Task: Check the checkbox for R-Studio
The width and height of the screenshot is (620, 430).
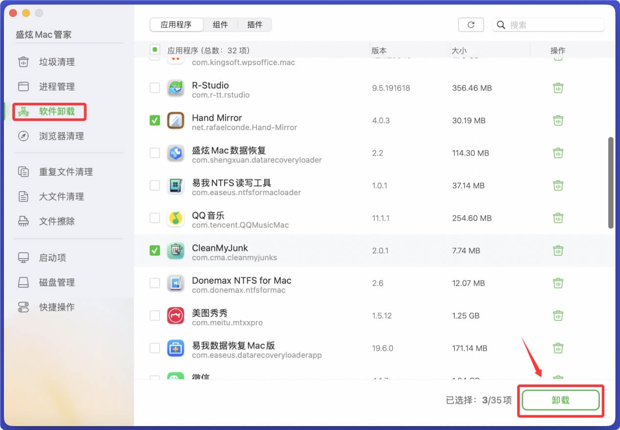Action: pyautogui.click(x=155, y=88)
